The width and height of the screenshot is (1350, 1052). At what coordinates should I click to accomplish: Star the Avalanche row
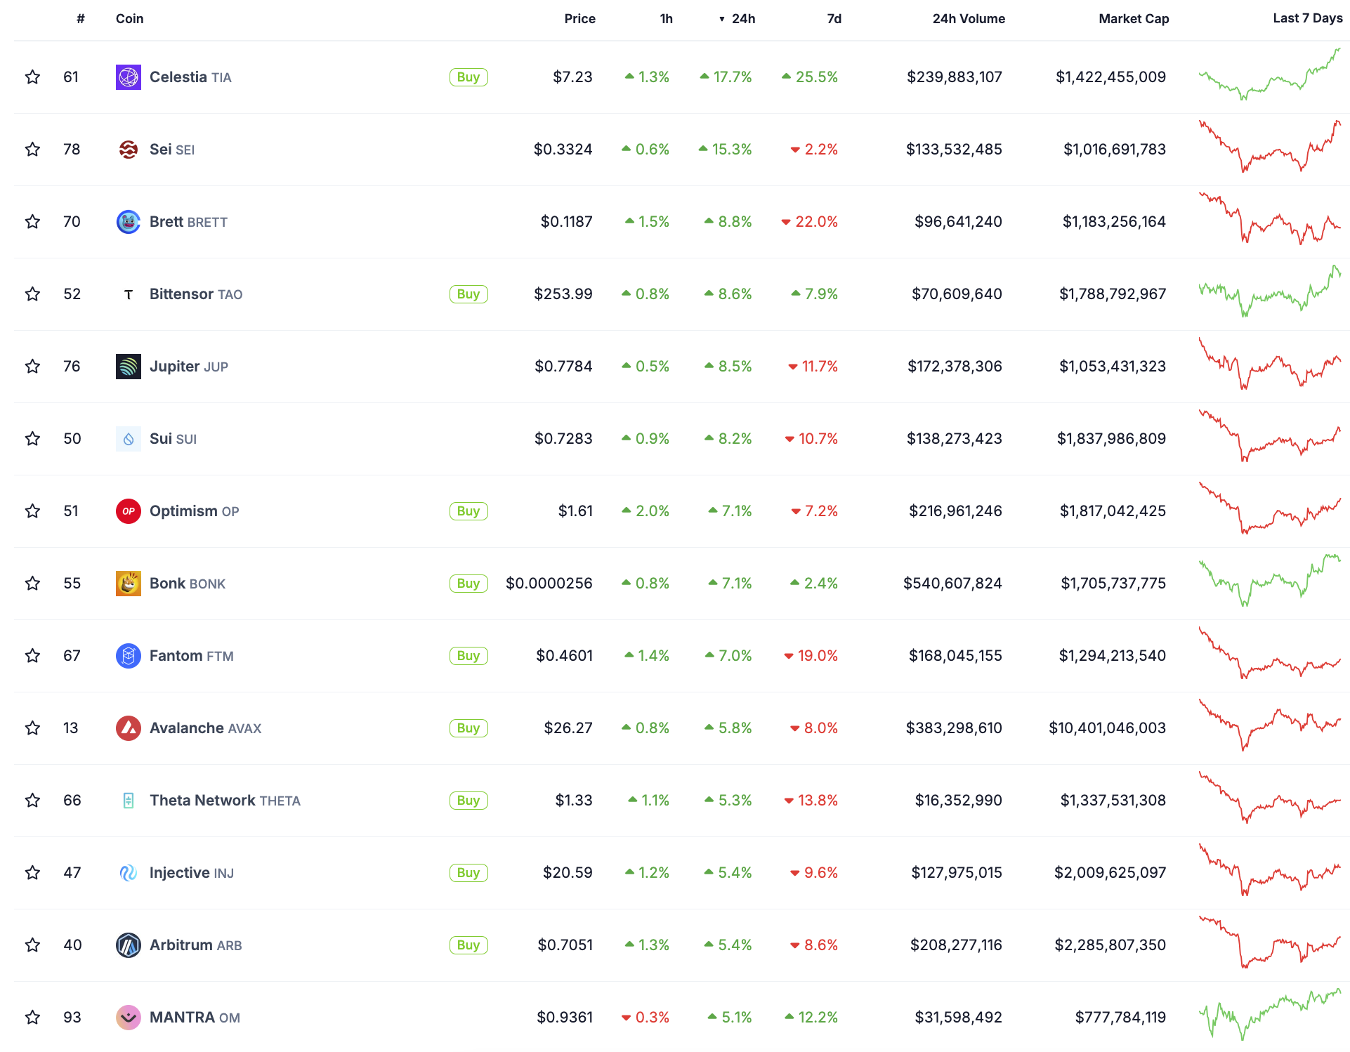pos(32,728)
